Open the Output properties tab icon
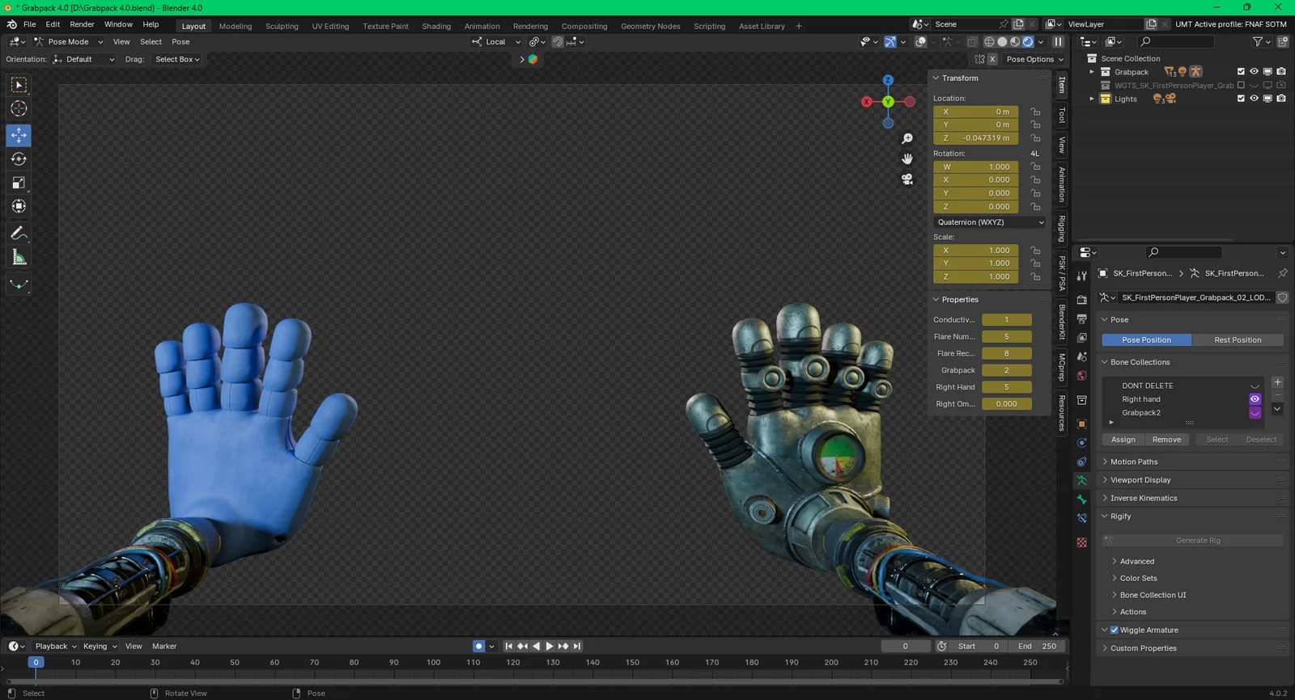Screen dimensions: 1295x700 coord(1082,318)
